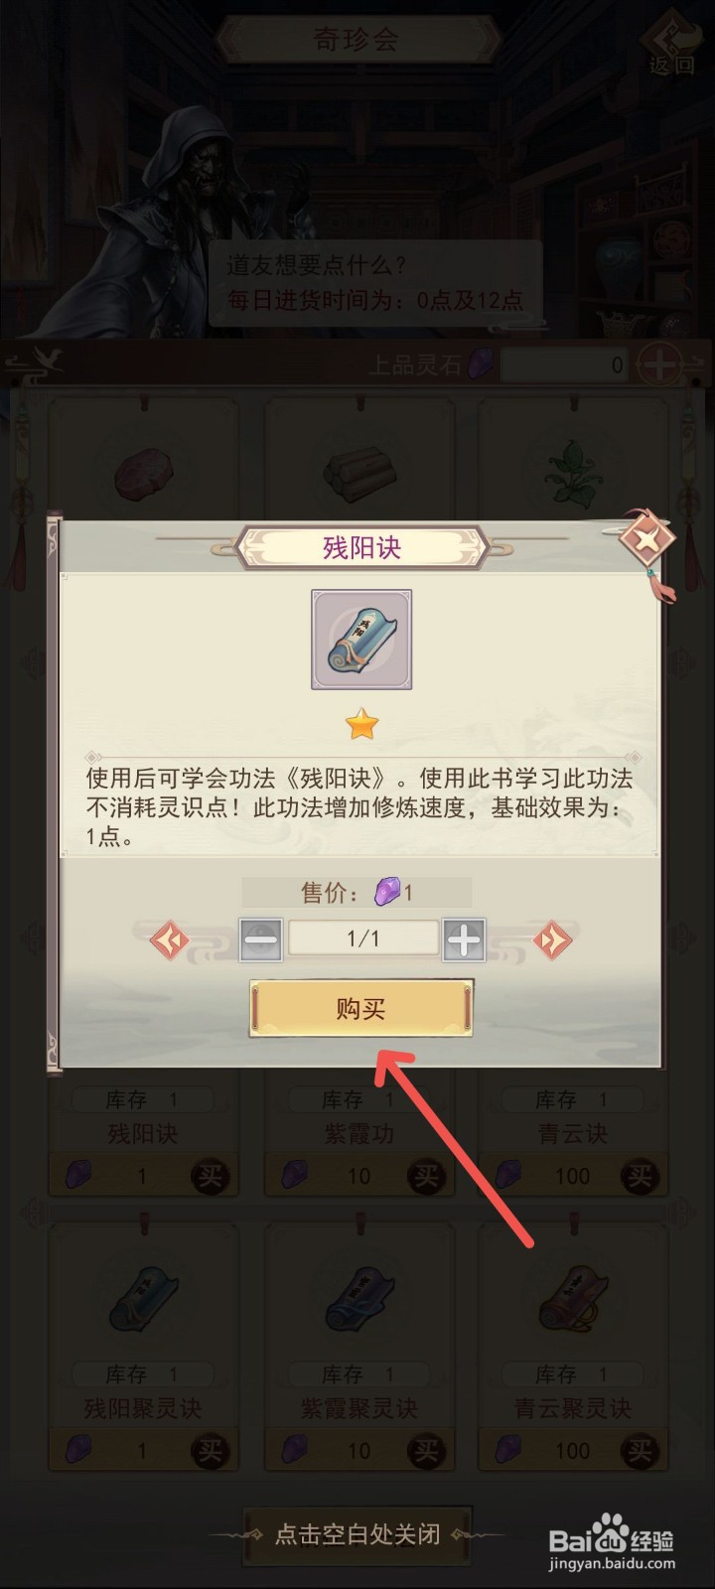
Task: Tap the gold star rating icon
Action: point(362,725)
